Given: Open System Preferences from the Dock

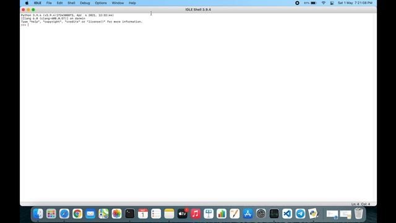Looking at the screenshot, I should (261, 214).
